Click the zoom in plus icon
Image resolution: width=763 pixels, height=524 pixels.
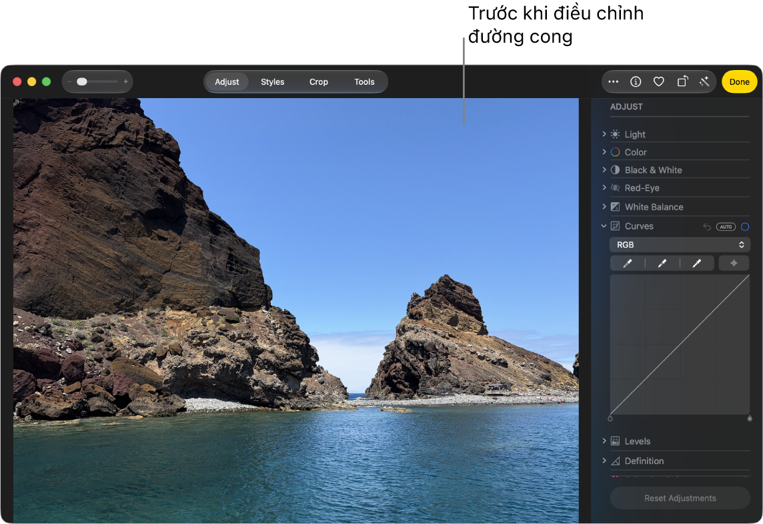point(125,82)
